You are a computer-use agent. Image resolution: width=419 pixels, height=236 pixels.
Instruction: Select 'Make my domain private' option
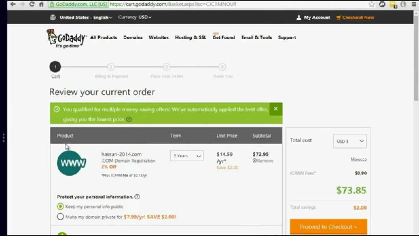pyautogui.click(x=60, y=217)
